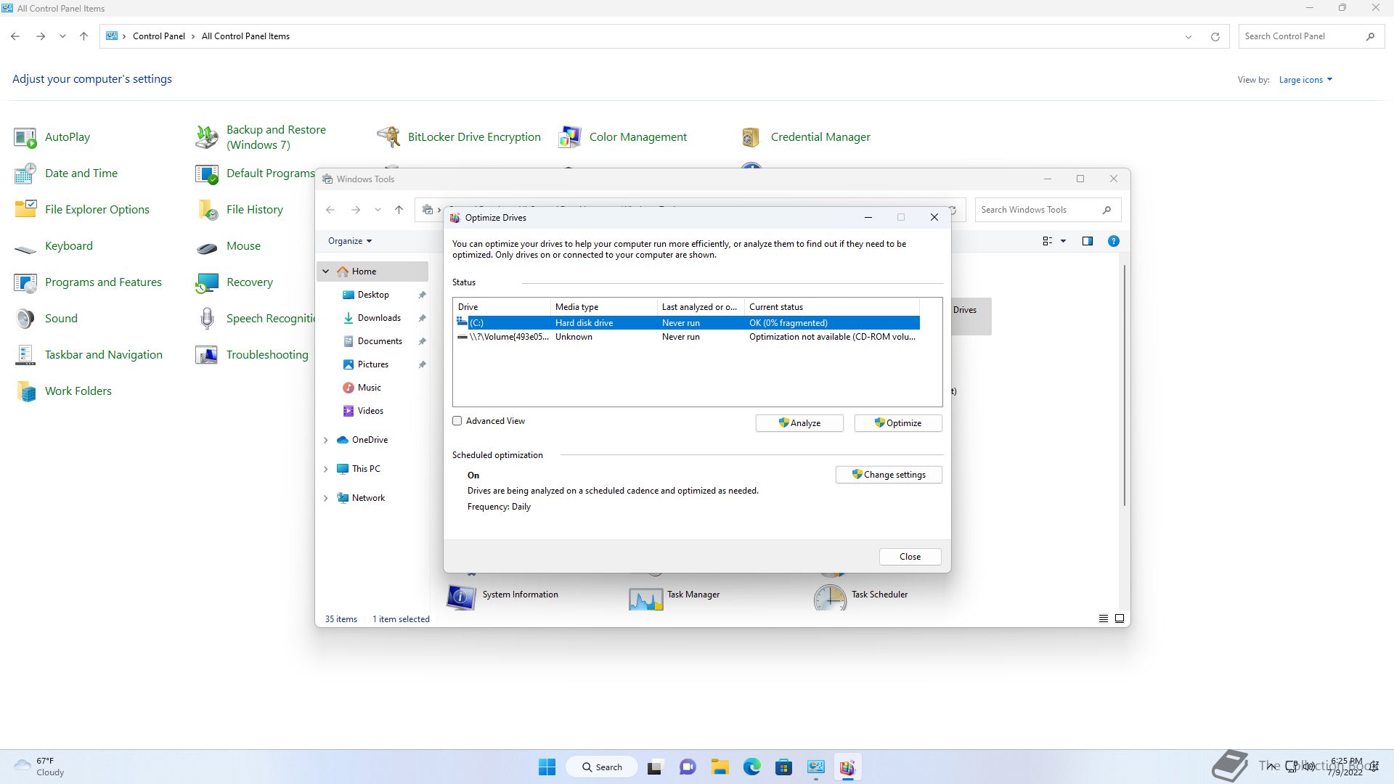The height and width of the screenshot is (784, 1394).
Task: Click the Windows Tools vertical scrollbar
Action: tap(1124, 385)
